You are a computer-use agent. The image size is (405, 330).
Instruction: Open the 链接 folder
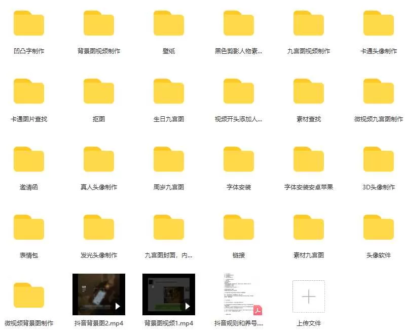click(238, 227)
